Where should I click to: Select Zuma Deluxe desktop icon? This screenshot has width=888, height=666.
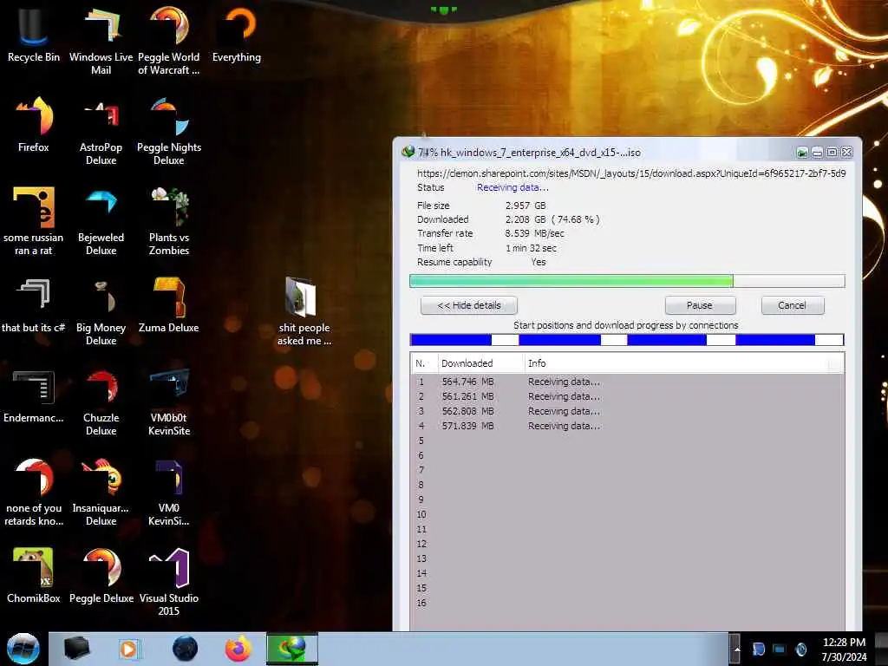tap(169, 306)
